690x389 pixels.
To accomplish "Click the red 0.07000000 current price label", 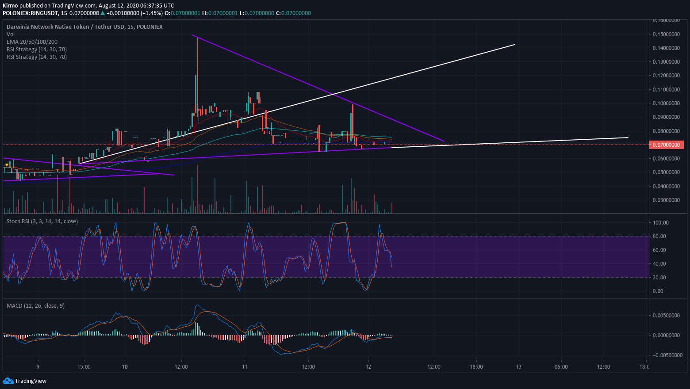I will [x=666, y=145].
